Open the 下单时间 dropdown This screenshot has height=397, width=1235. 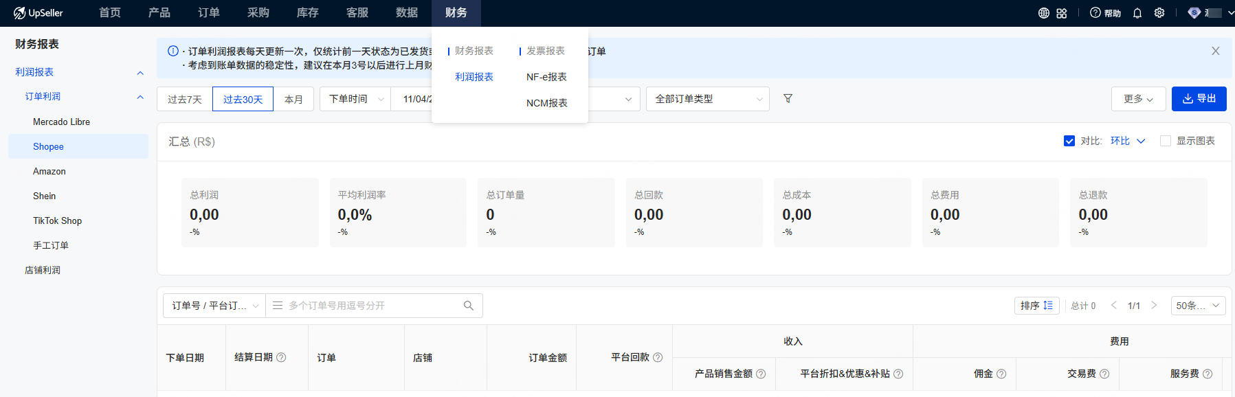click(355, 99)
